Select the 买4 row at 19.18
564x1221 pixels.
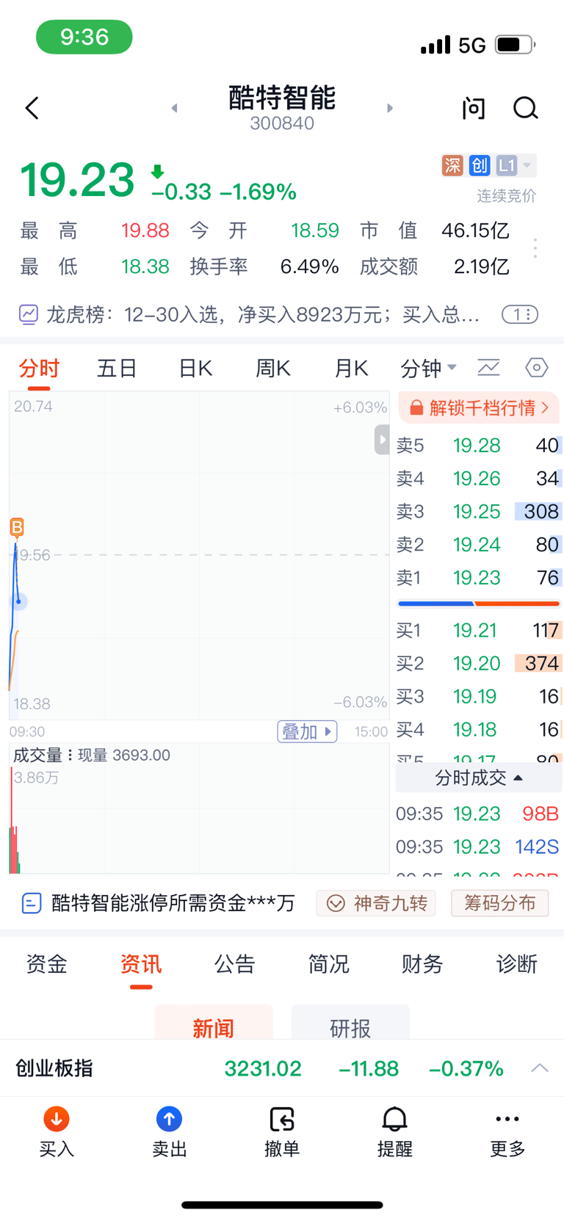click(479, 730)
